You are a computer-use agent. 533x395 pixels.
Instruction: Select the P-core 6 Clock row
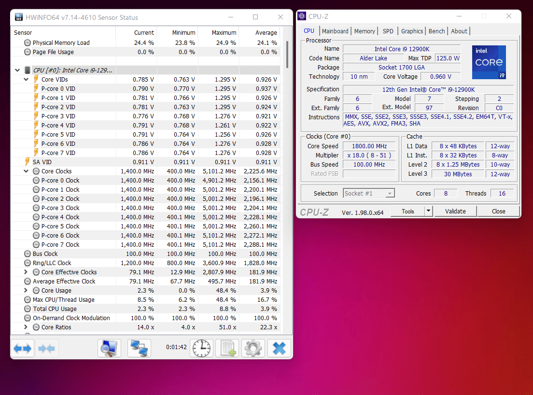[145, 235]
